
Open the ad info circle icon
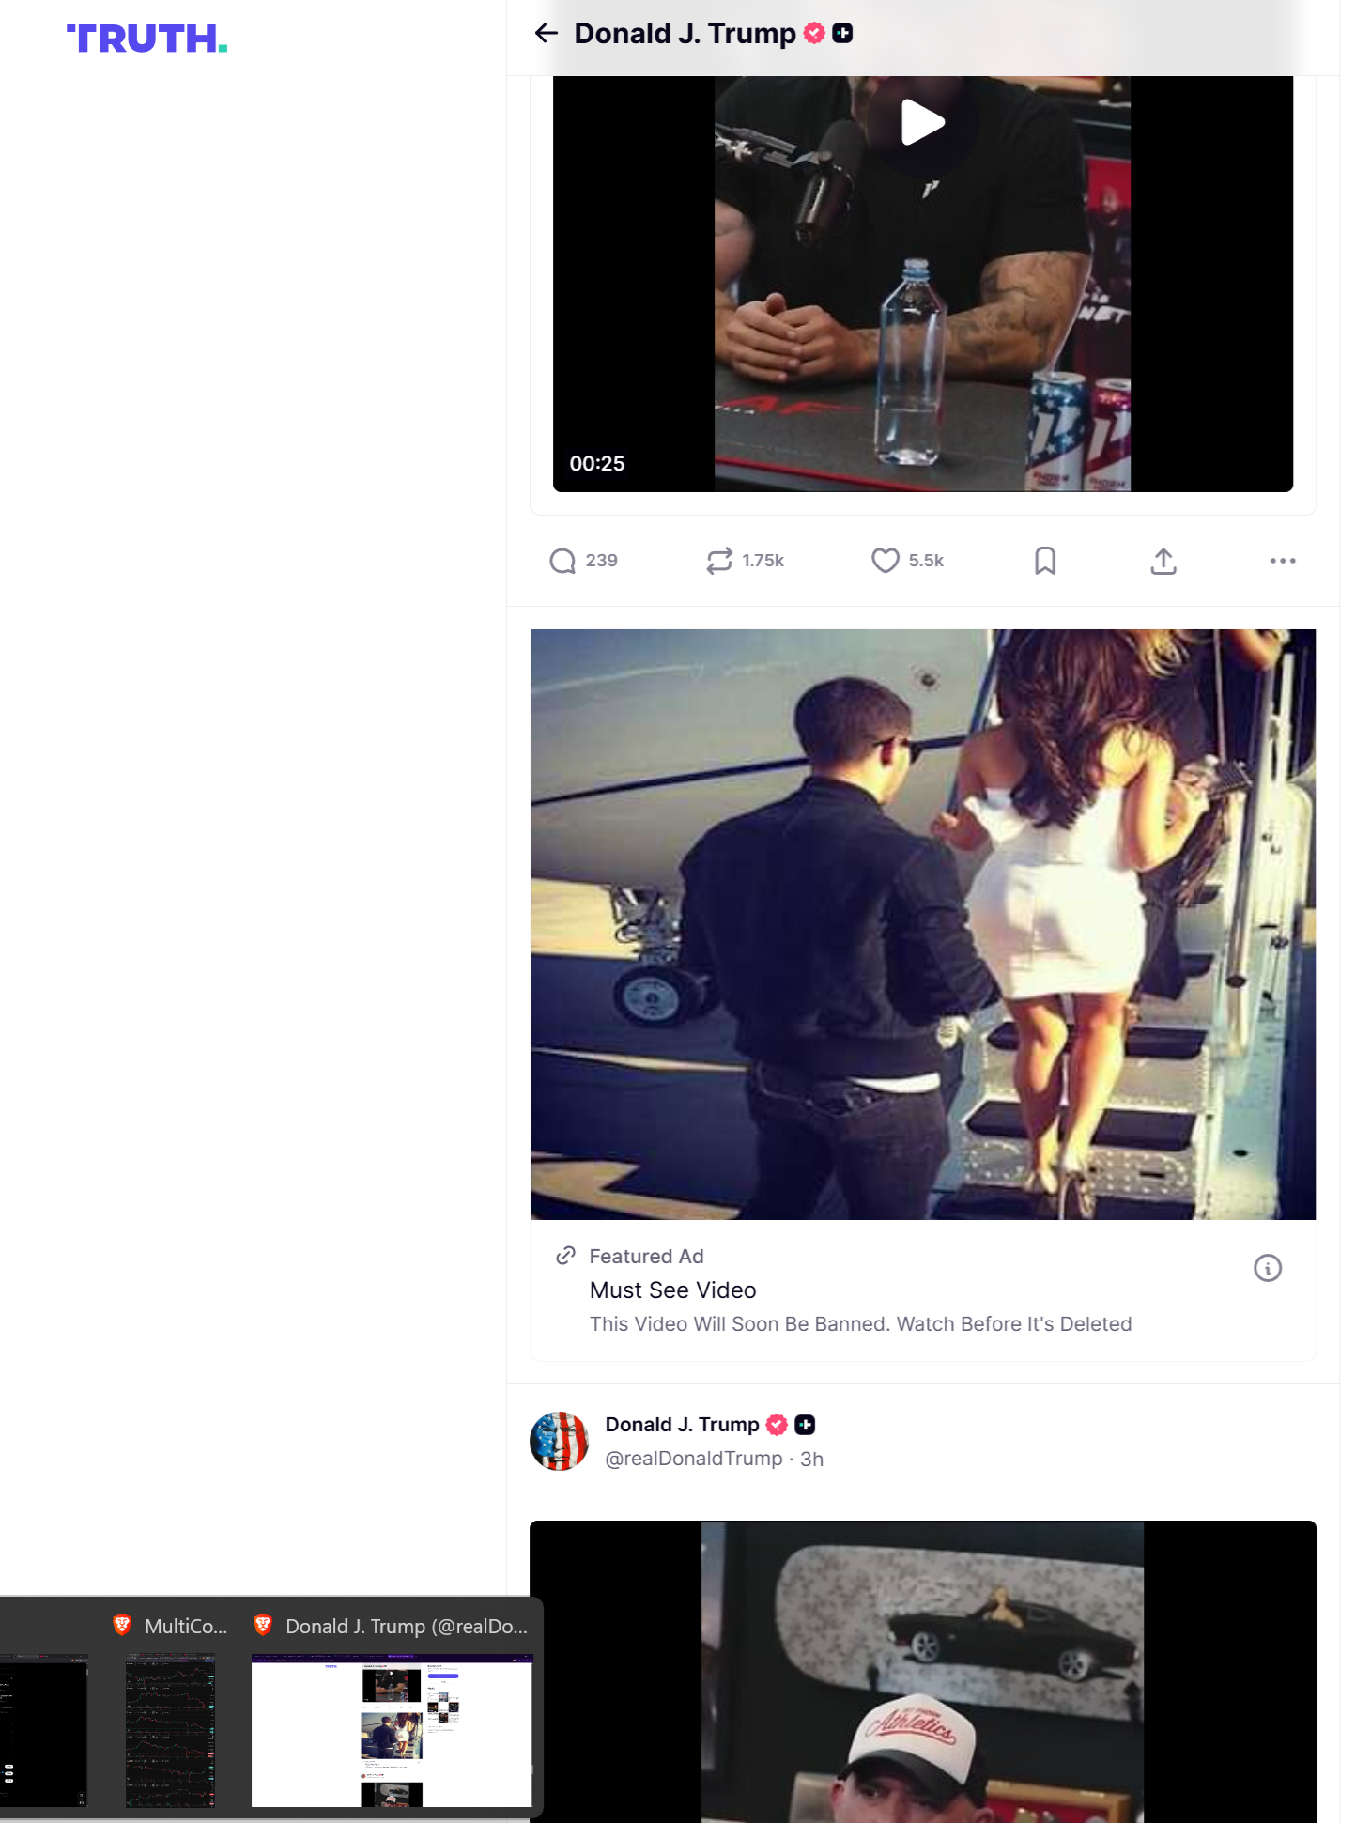pos(1268,1268)
